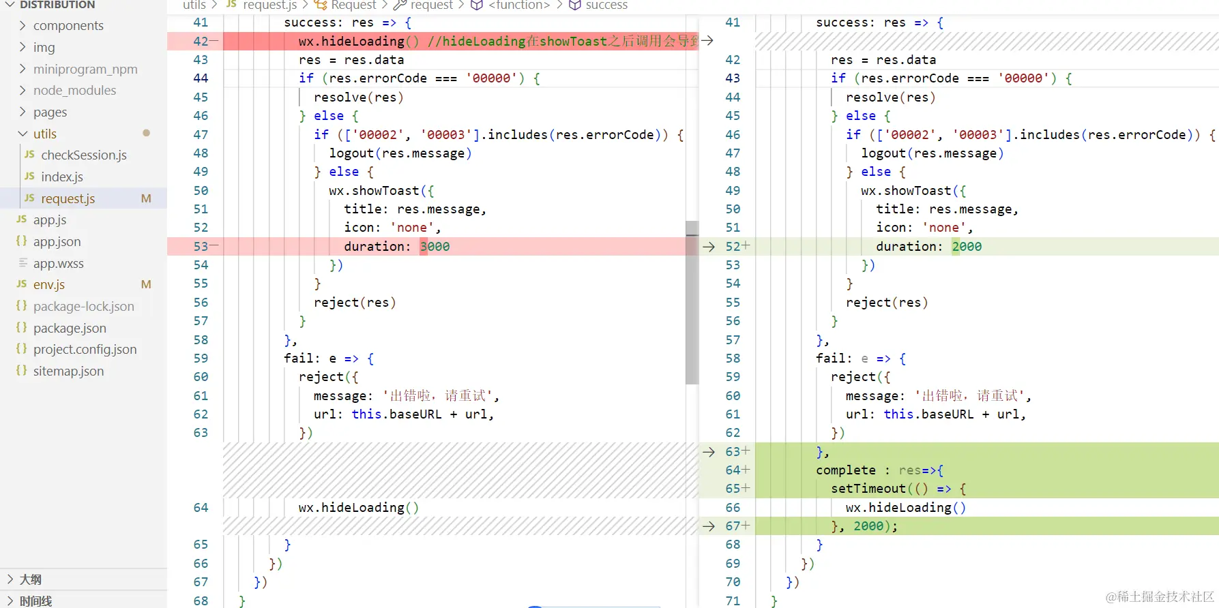Revert the duration change using line 52 arrow
The height and width of the screenshot is (608, 1219).
click(709, 246)
